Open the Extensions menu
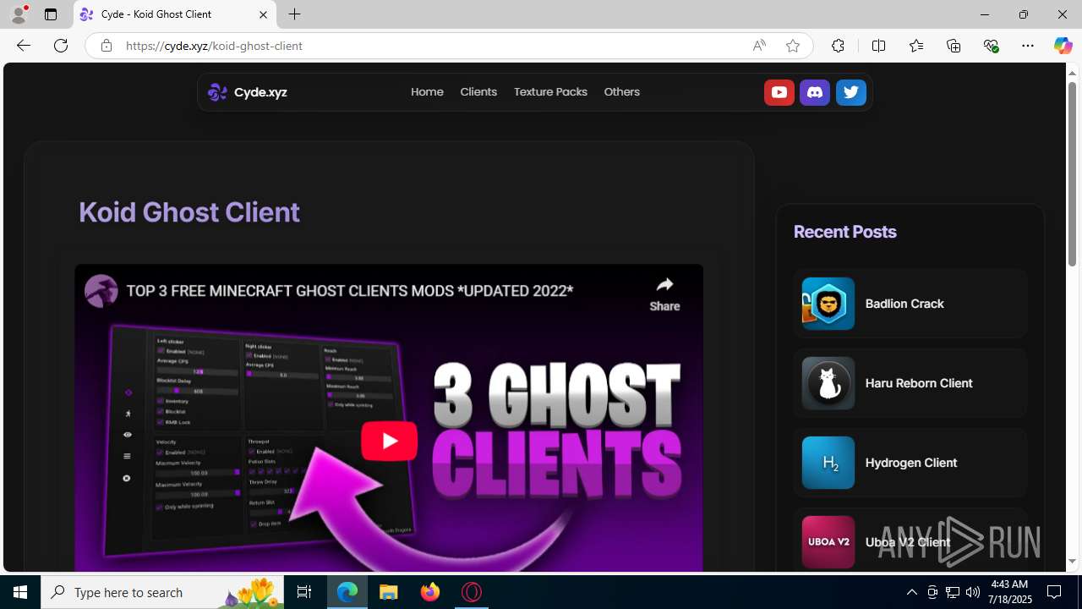The image size is (1082, 609). click(838, 46)
